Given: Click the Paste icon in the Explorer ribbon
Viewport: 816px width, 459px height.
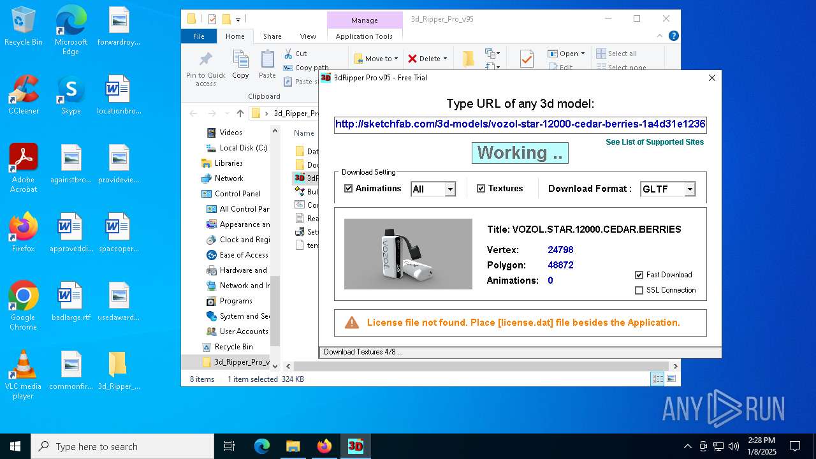Looking at the screenshot, I should click(267, 65).
